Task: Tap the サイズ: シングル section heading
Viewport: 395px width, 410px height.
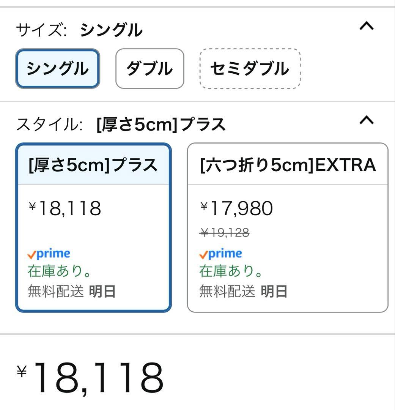Action: 79,30
